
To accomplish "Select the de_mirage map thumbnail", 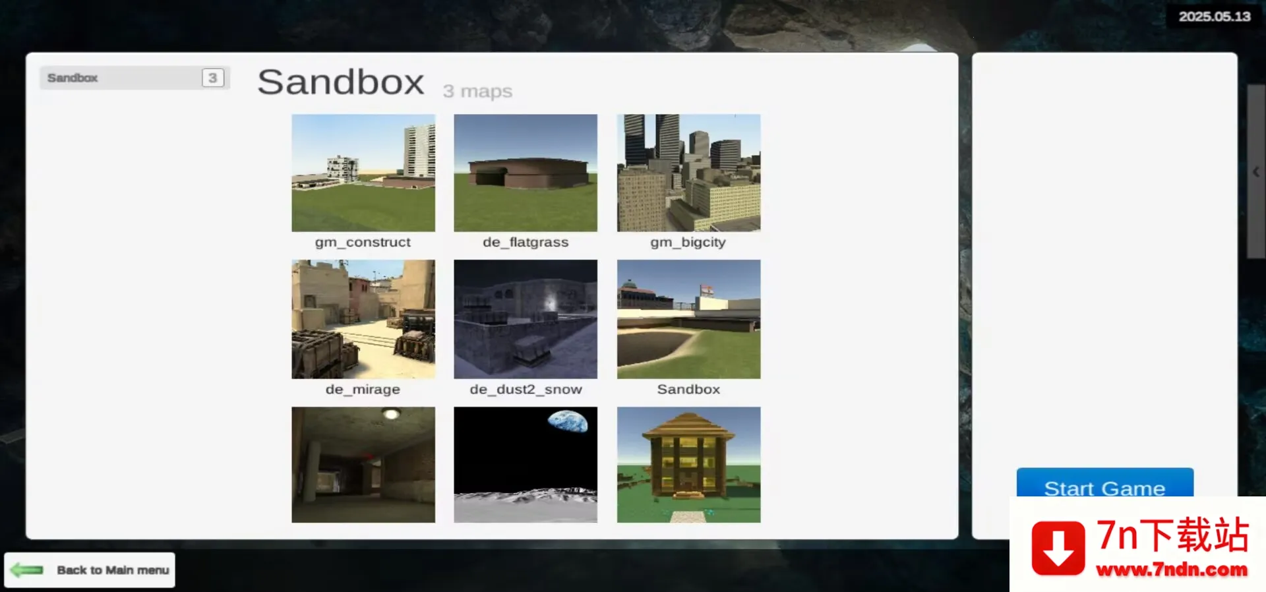I will click(x=363, y=319).
